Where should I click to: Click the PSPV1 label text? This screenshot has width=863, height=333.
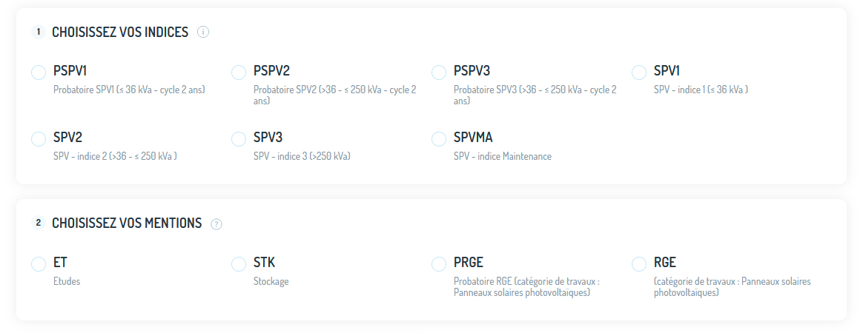tap(70, 71)
